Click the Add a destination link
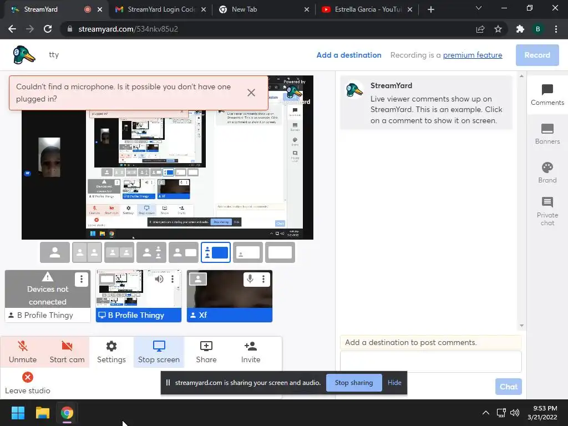 click(x=349, y=55)
